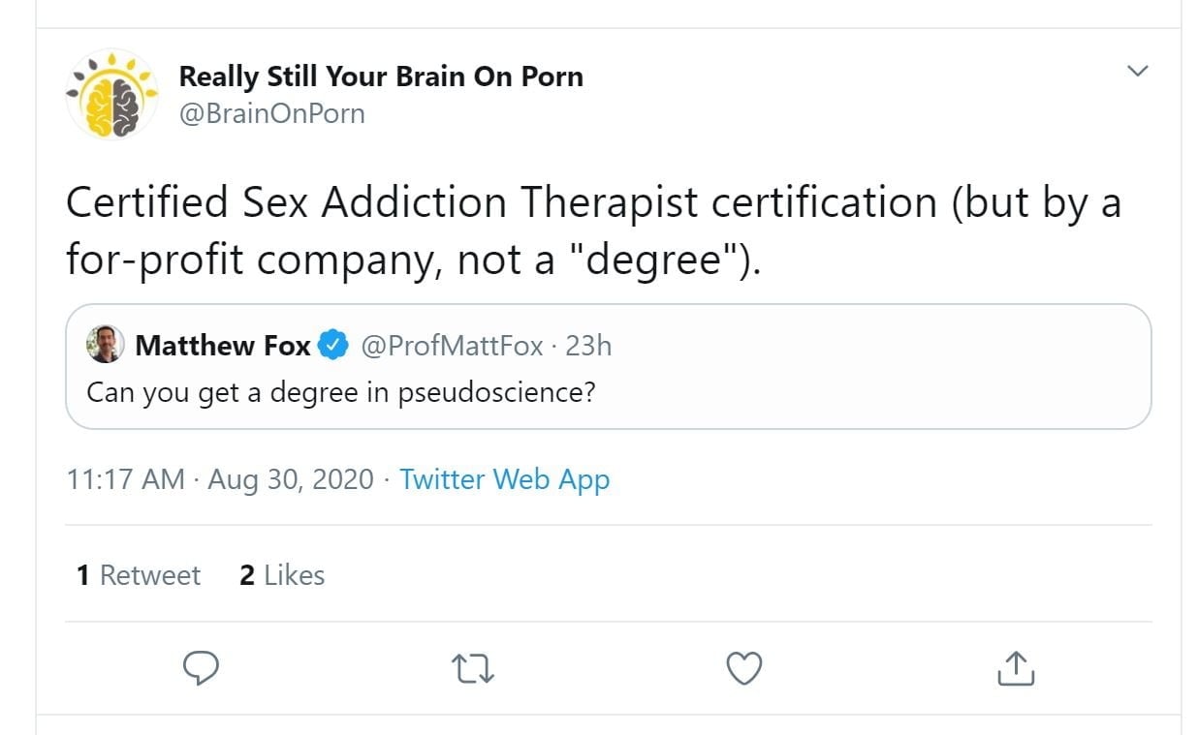Viewport: 1198px width, 735px height.
Task: Like the tweet with the heart icon
Action: (744, 667)
